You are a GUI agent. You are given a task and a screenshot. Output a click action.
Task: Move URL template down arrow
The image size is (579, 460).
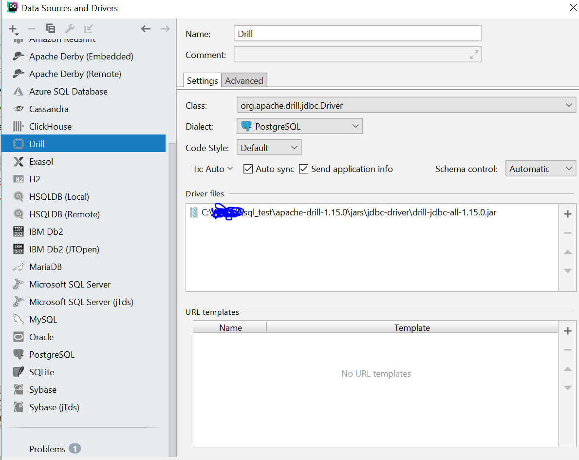567,388
